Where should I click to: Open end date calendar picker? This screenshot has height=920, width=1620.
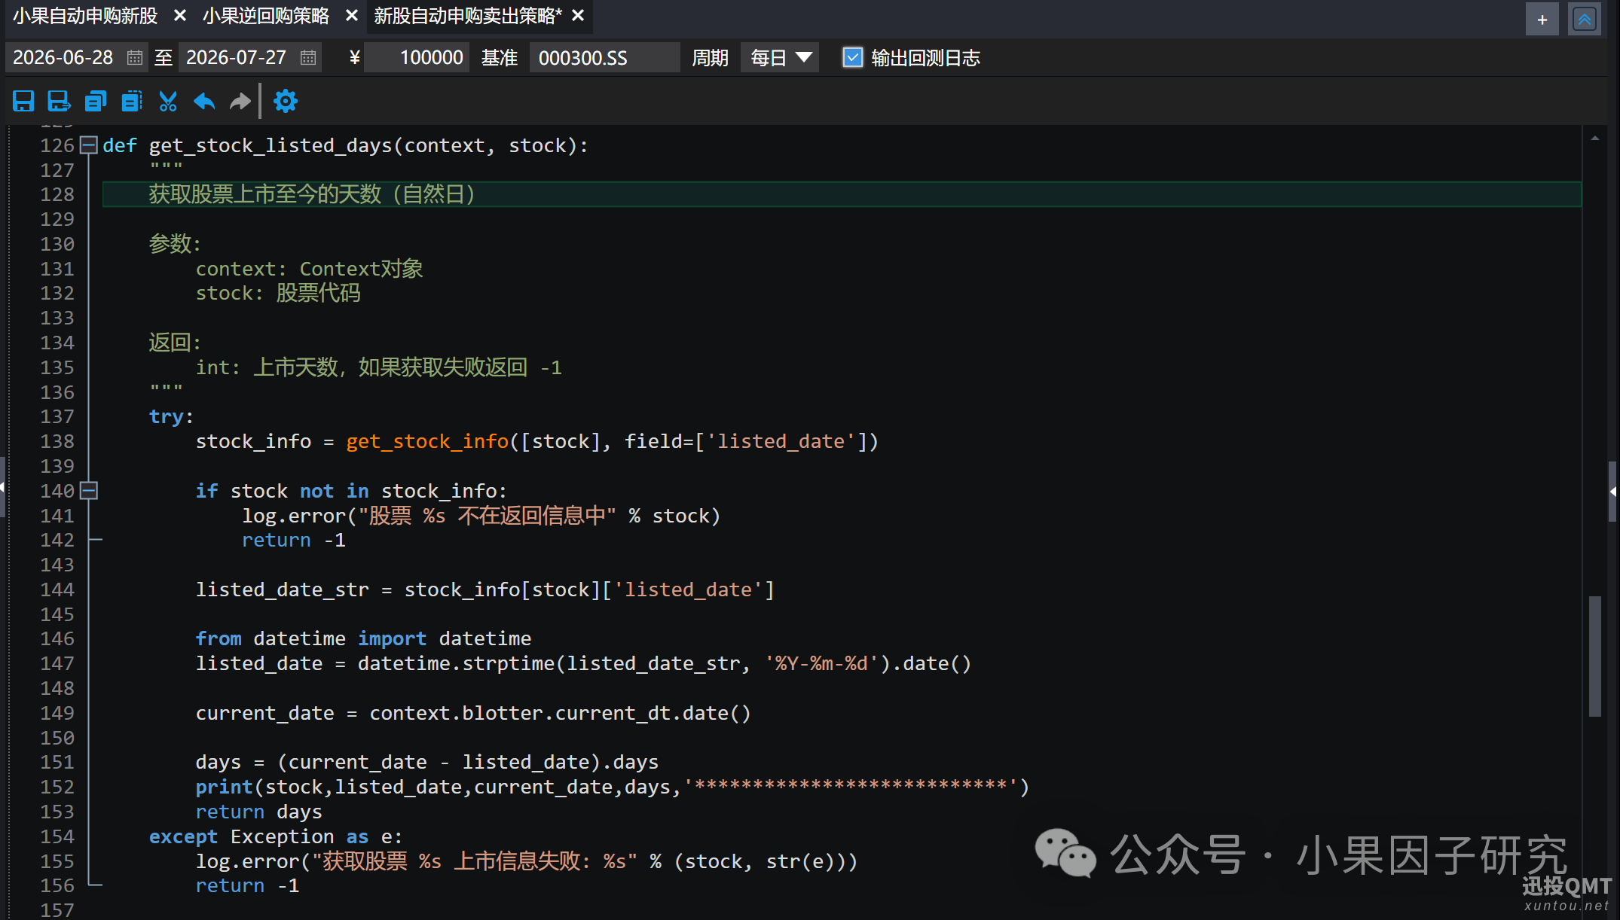(x=308, y=58)
